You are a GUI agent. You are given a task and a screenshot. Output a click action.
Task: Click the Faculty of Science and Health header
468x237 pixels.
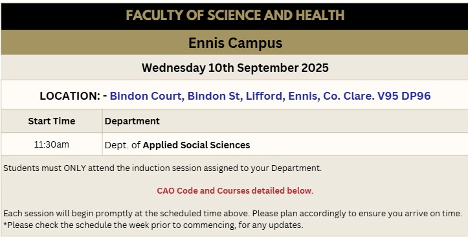tap(235, 16)
